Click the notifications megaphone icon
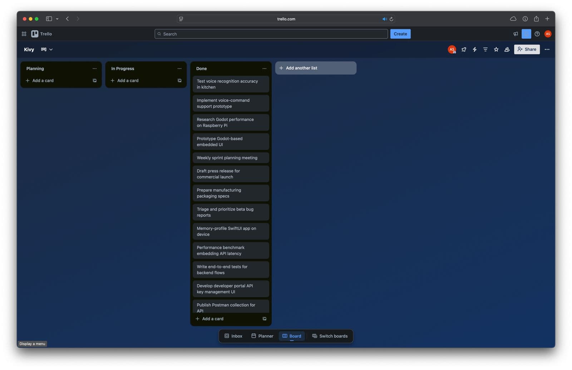 click(x=516, y=34)
